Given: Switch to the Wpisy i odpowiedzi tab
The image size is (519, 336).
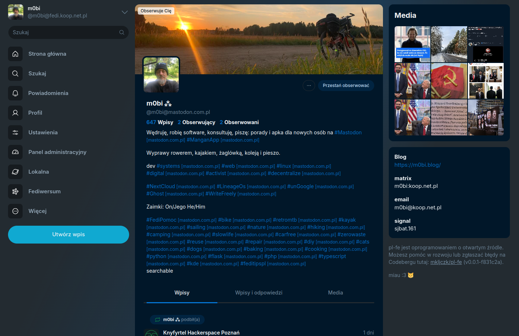Looking at the screenshot, I should click(259, 293).
